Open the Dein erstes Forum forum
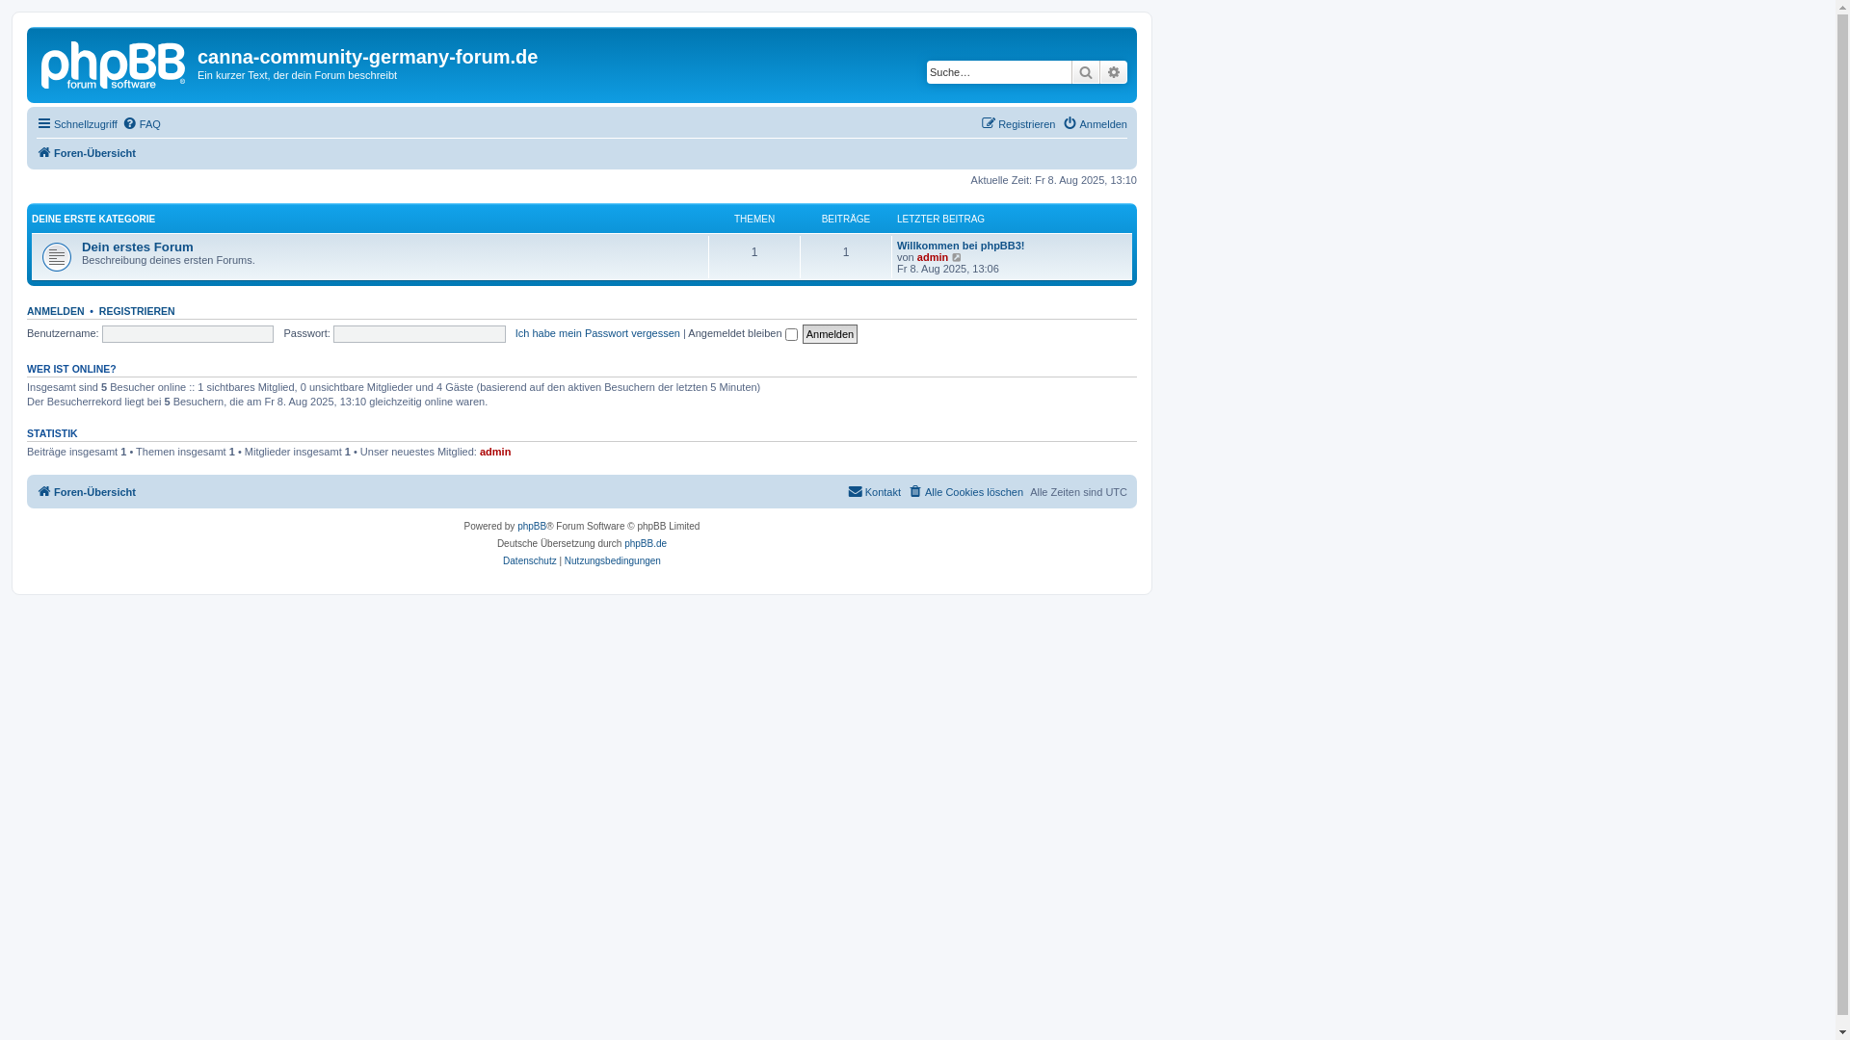Image resolution: width=1850 pixels, height=1040 pixels. click(138, 247)
